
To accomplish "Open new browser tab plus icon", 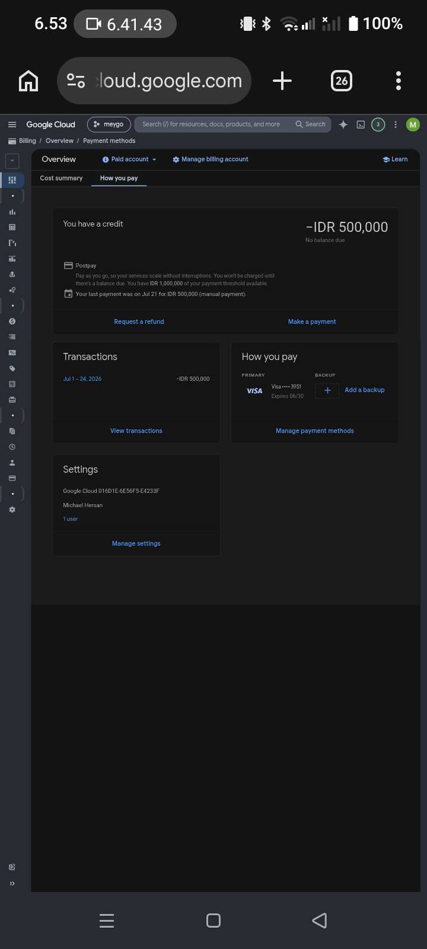I will (282, 81).
